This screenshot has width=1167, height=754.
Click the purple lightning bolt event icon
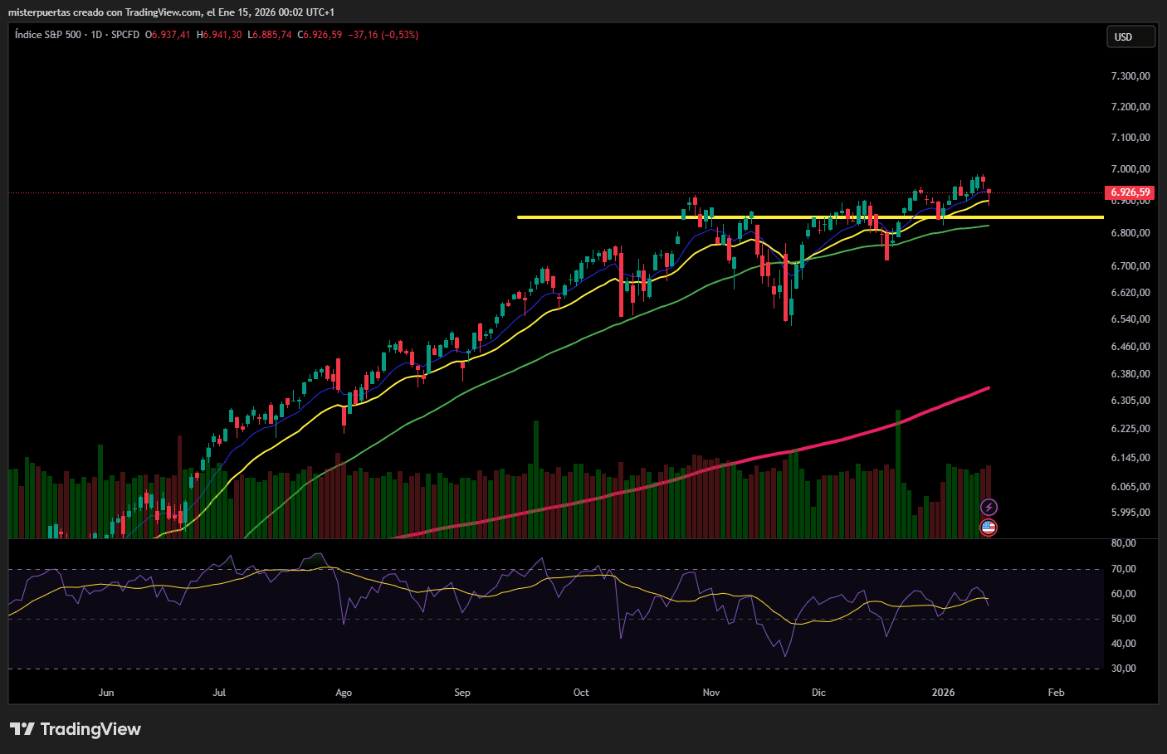tap(989, 507)
